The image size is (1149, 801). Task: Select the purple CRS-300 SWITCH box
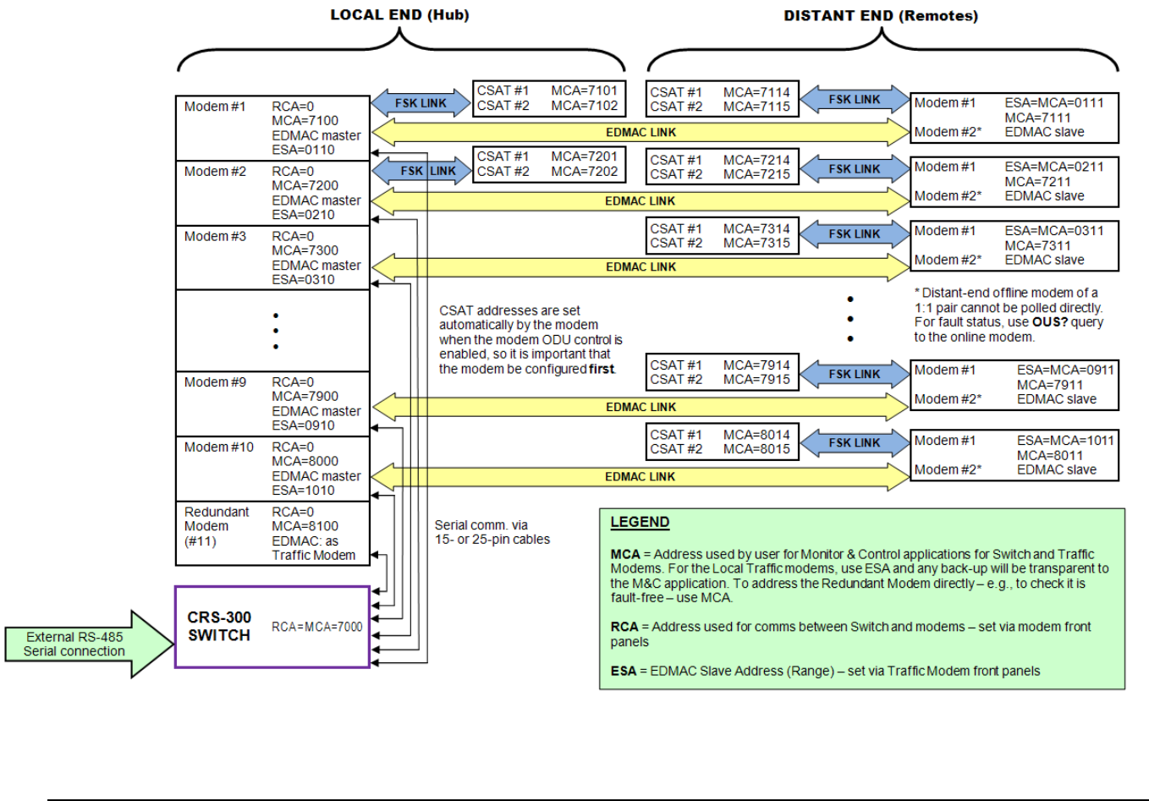(272, 627)
